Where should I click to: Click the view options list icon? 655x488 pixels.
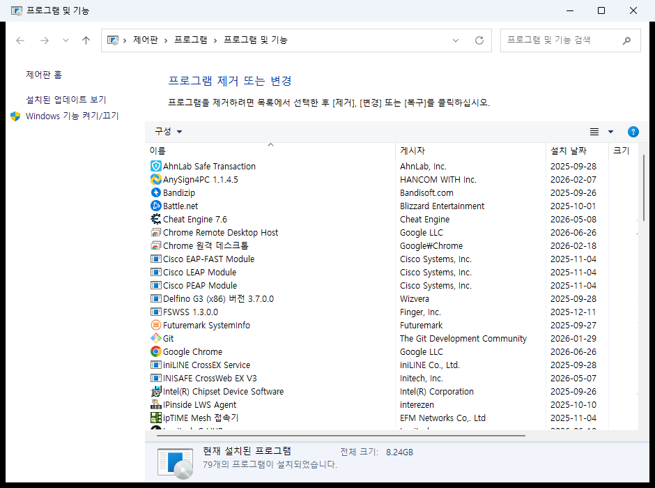[x=594, y=132]
